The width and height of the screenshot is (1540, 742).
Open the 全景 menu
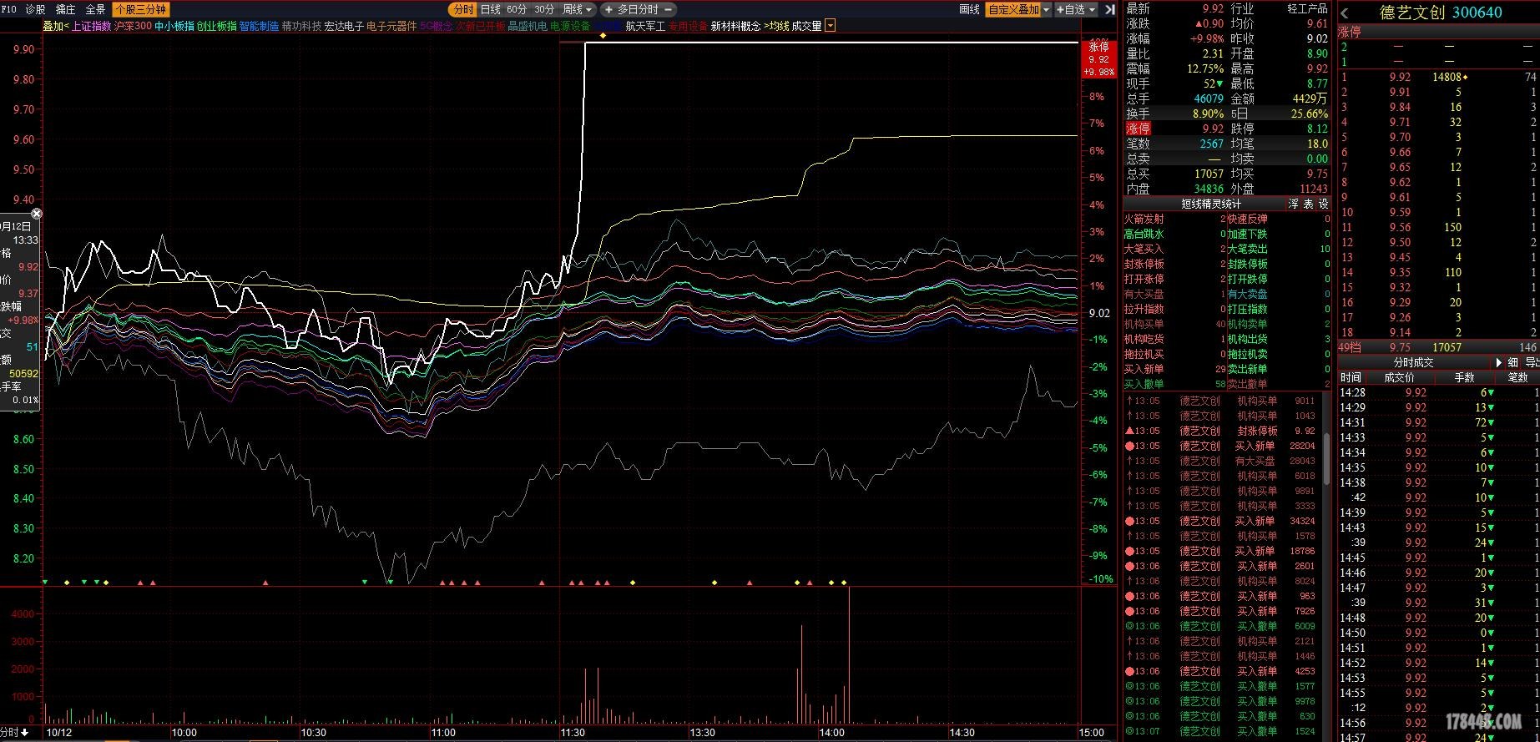pyautogui.click(x=95, y=9)
